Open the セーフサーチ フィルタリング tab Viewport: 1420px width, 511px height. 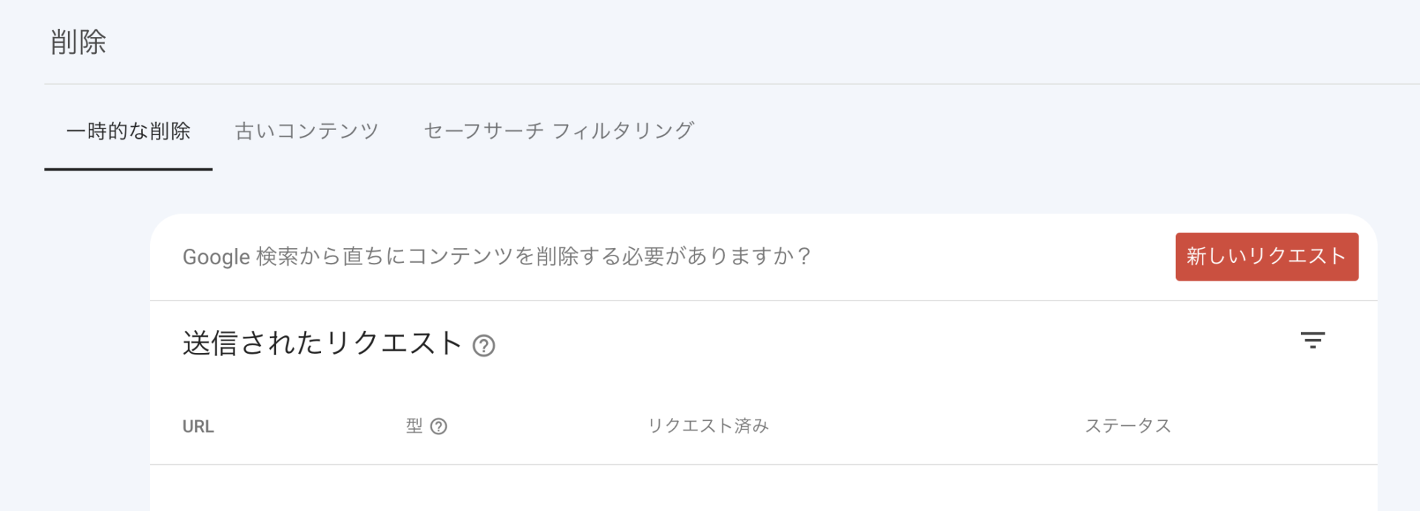558,131
